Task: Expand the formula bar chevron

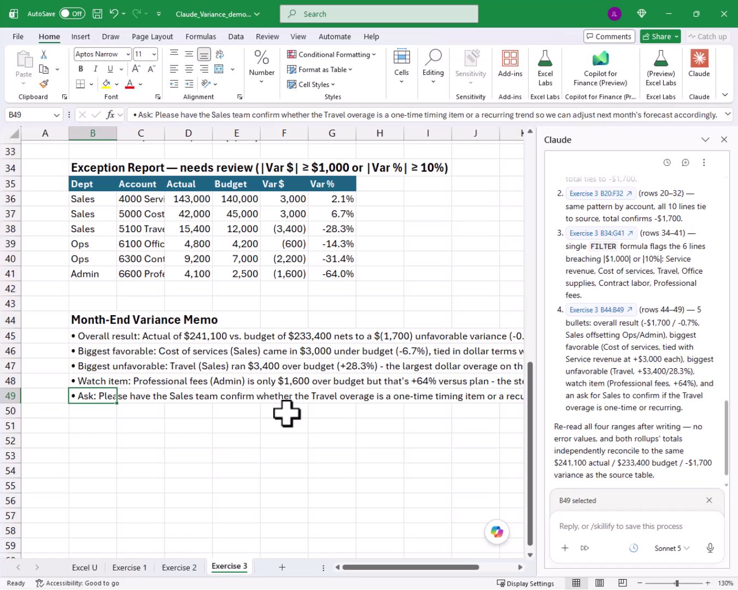Action: 728,114
